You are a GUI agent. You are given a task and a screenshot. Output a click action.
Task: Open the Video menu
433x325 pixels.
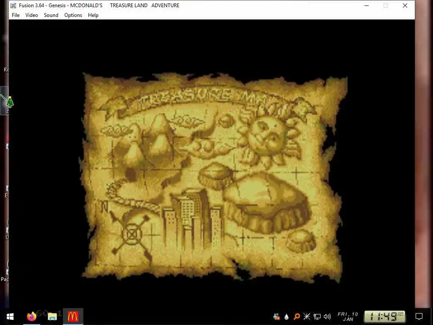point(31,15)
